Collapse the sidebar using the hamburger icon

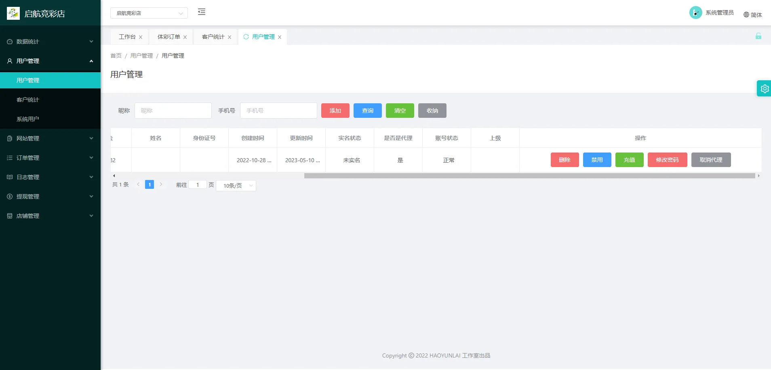201,12
